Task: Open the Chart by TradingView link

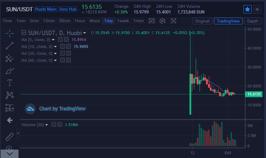Action: (62, 109)
